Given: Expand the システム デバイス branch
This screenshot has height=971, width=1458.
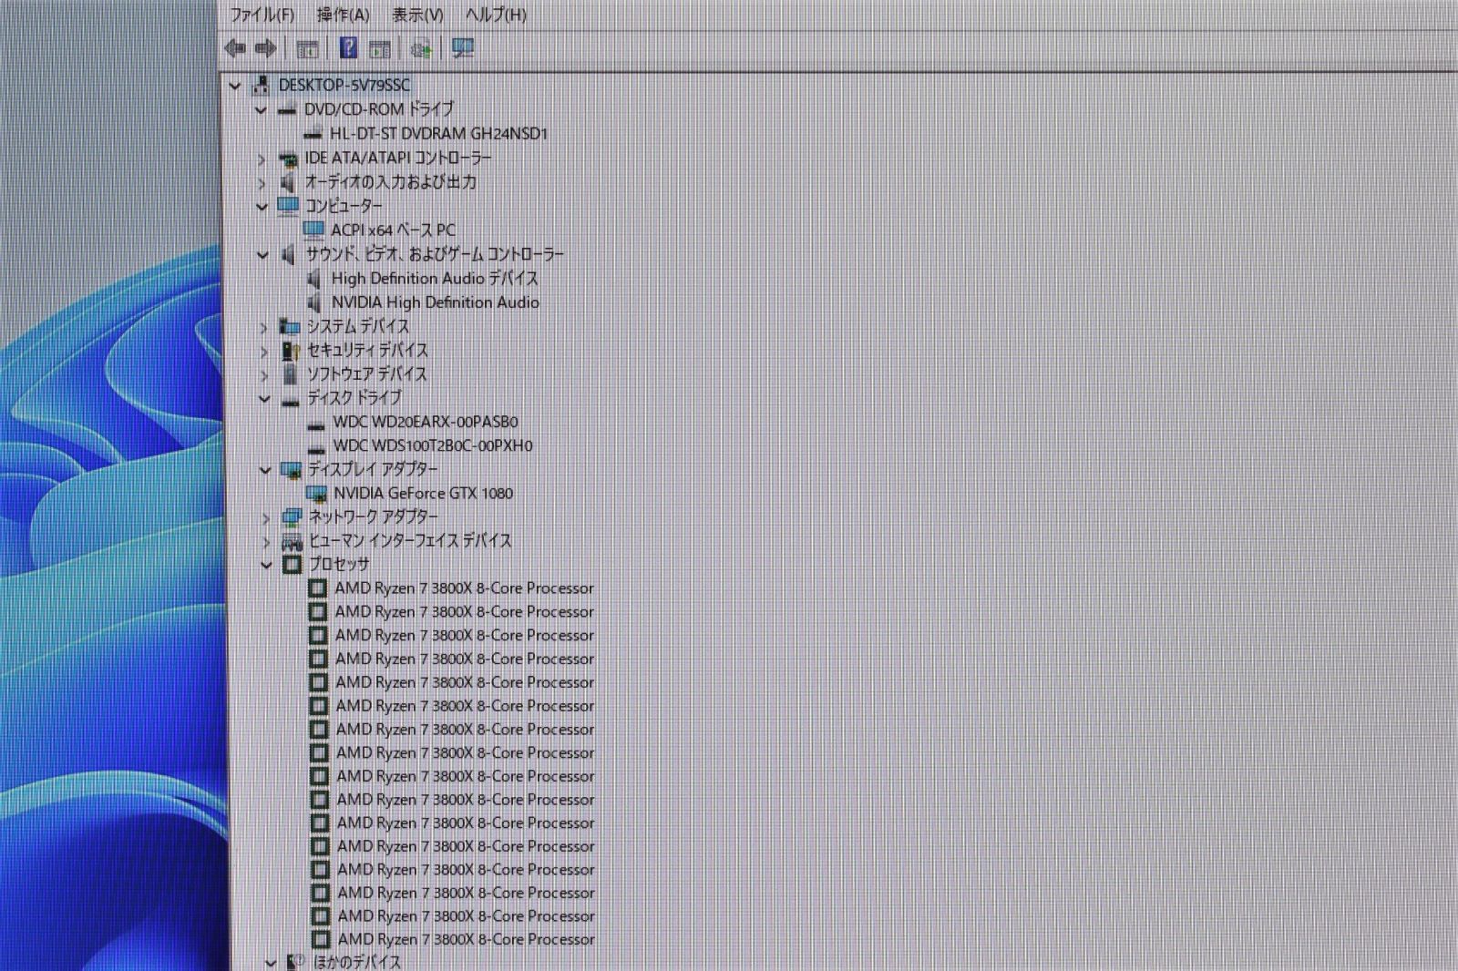Looking at the screenshot, I should (263, 327).
